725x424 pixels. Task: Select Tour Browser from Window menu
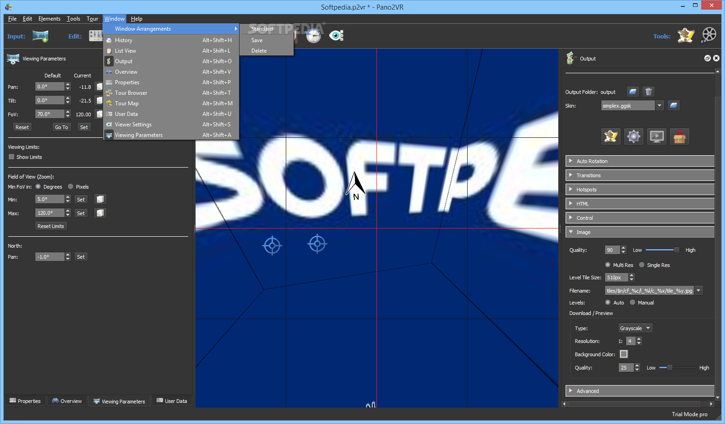tap(171, 93)
